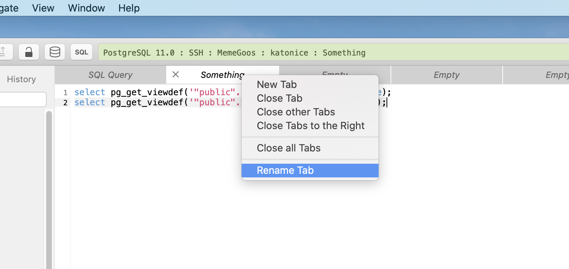Viewport: 569px width, 269px height.
Task: Click the export icon at the toolbar's left
Action: coord(5,52)
